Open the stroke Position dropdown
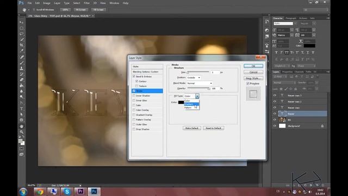The width and height of the screenshot is (348, 196). (x=194, y=77)
